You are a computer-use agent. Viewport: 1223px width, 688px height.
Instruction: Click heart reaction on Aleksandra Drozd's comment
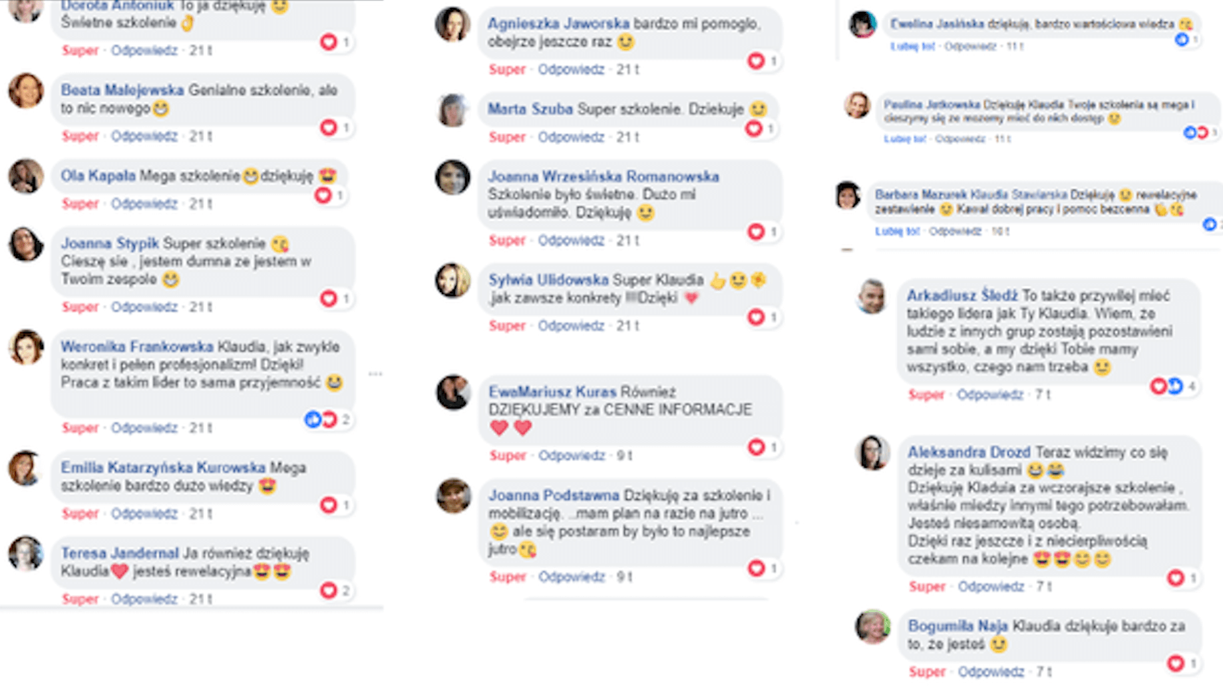pyautogui.click(x=1176, y=578)
